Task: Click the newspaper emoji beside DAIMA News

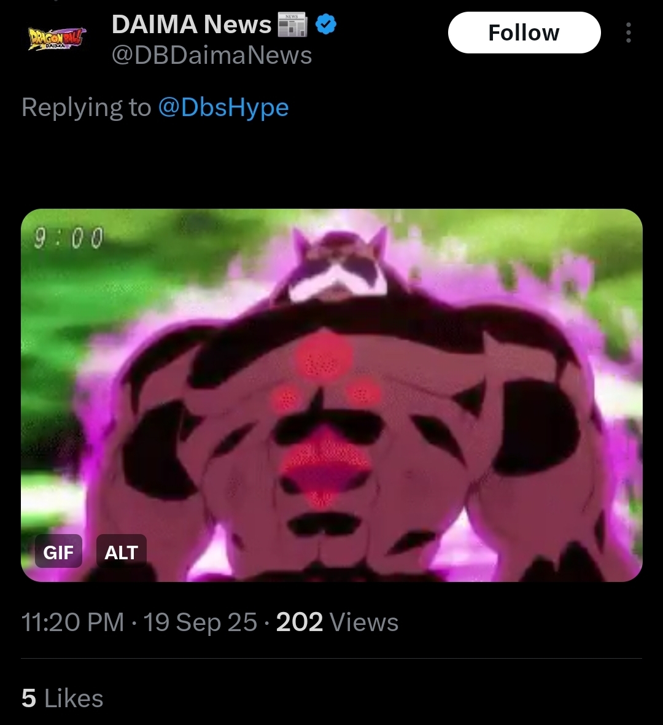Action: pos(292,25)
